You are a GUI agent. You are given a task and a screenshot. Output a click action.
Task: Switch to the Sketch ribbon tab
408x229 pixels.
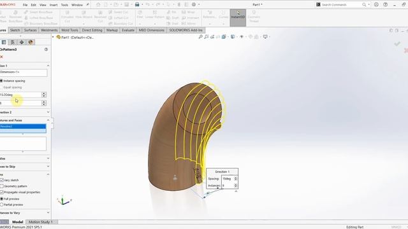click(15, 30)
